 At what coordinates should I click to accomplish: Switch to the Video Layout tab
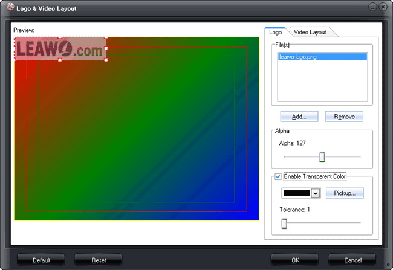(x=310, y=32)
